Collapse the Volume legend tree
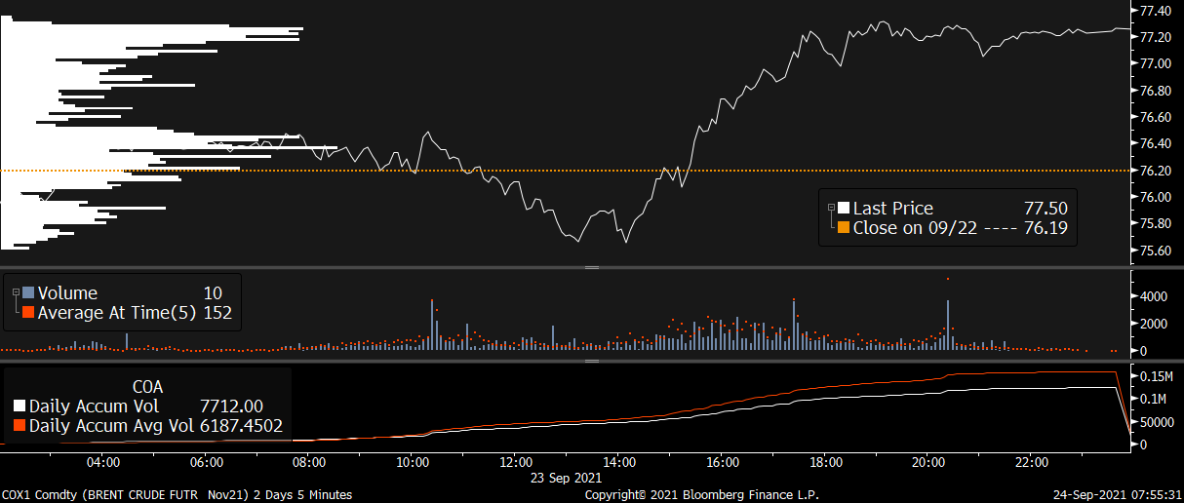Viewport: 1184px width, 503px height. click(17, 292)
